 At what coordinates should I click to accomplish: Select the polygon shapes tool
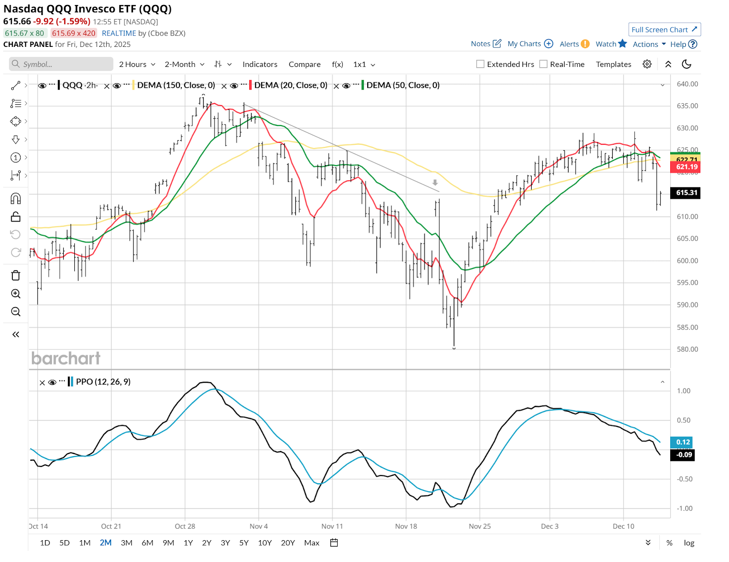(x=15, y=122)
